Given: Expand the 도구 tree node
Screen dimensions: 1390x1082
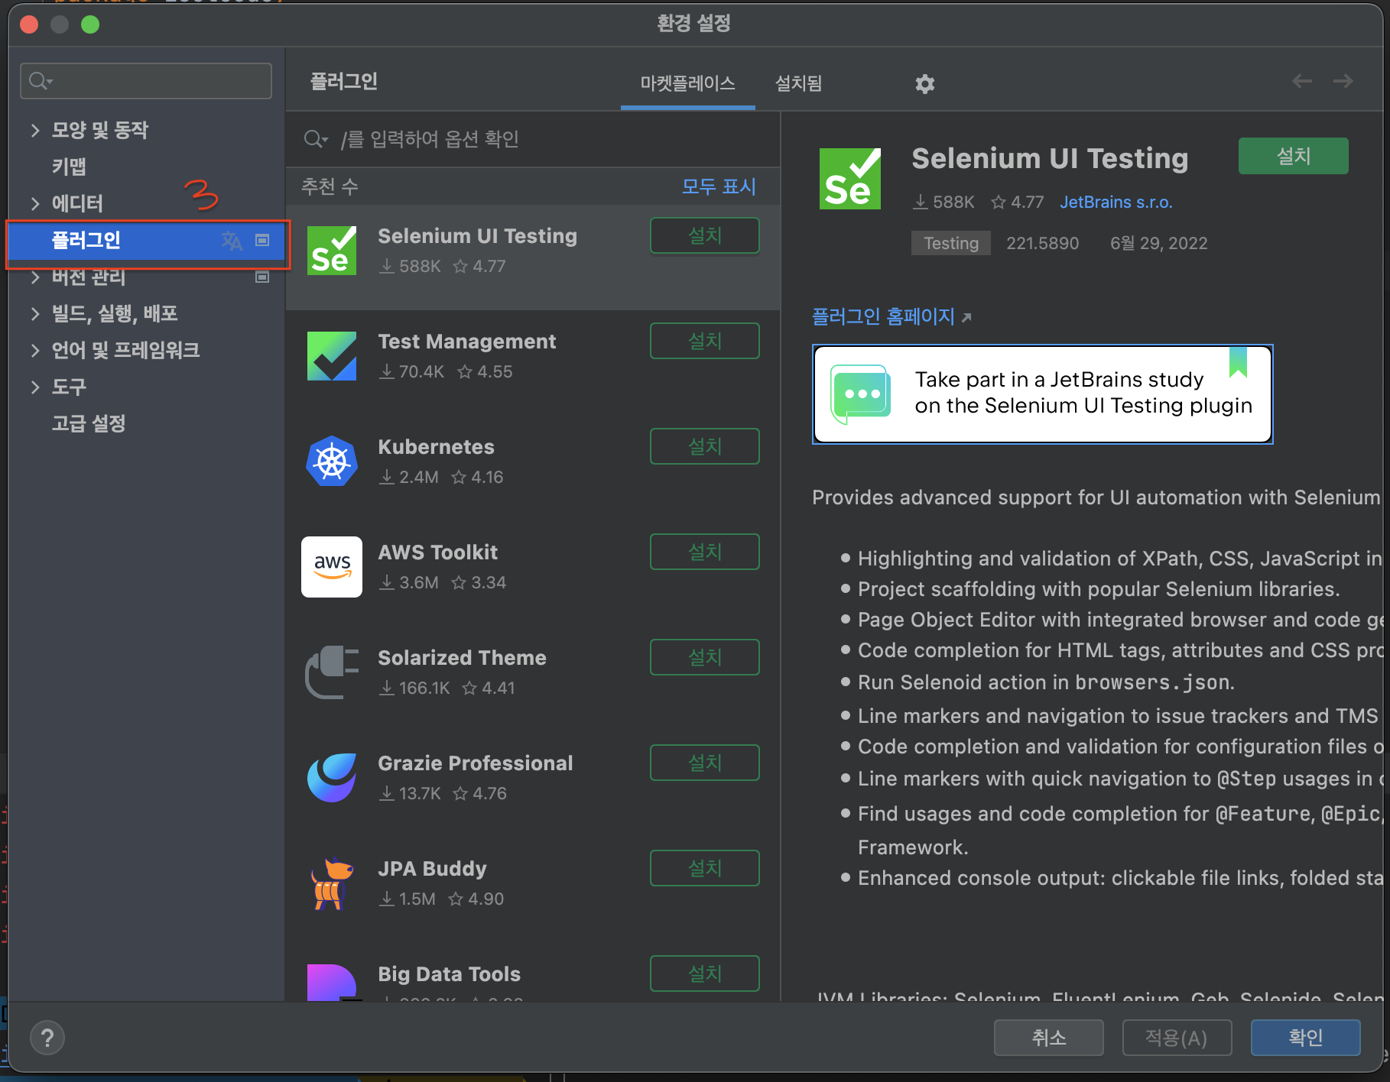Looking at the screenshot, I should [x=35, y=387].
